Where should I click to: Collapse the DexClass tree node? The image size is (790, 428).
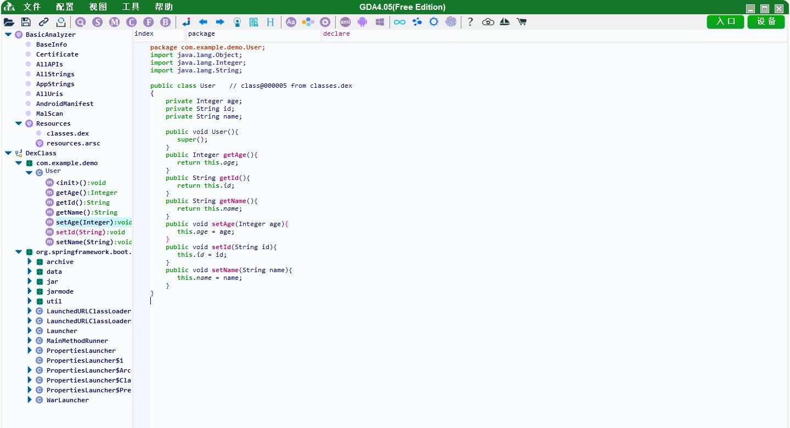[8, 153]
